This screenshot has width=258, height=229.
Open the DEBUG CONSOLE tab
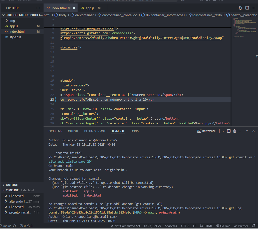(x=95, y=131)
